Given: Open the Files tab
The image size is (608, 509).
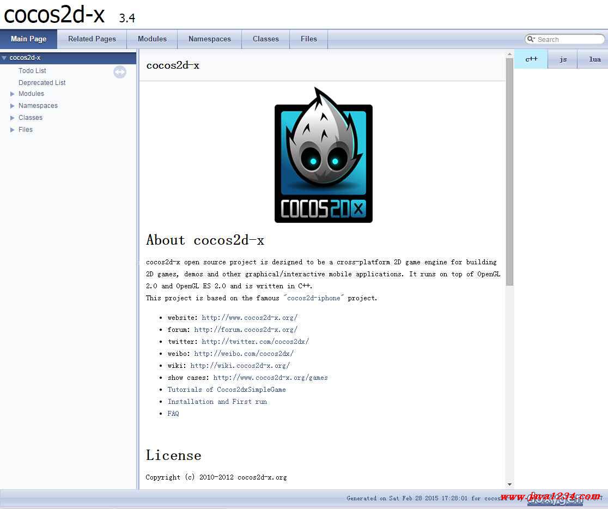Looking at the screenshot, I should click(309, 39).
